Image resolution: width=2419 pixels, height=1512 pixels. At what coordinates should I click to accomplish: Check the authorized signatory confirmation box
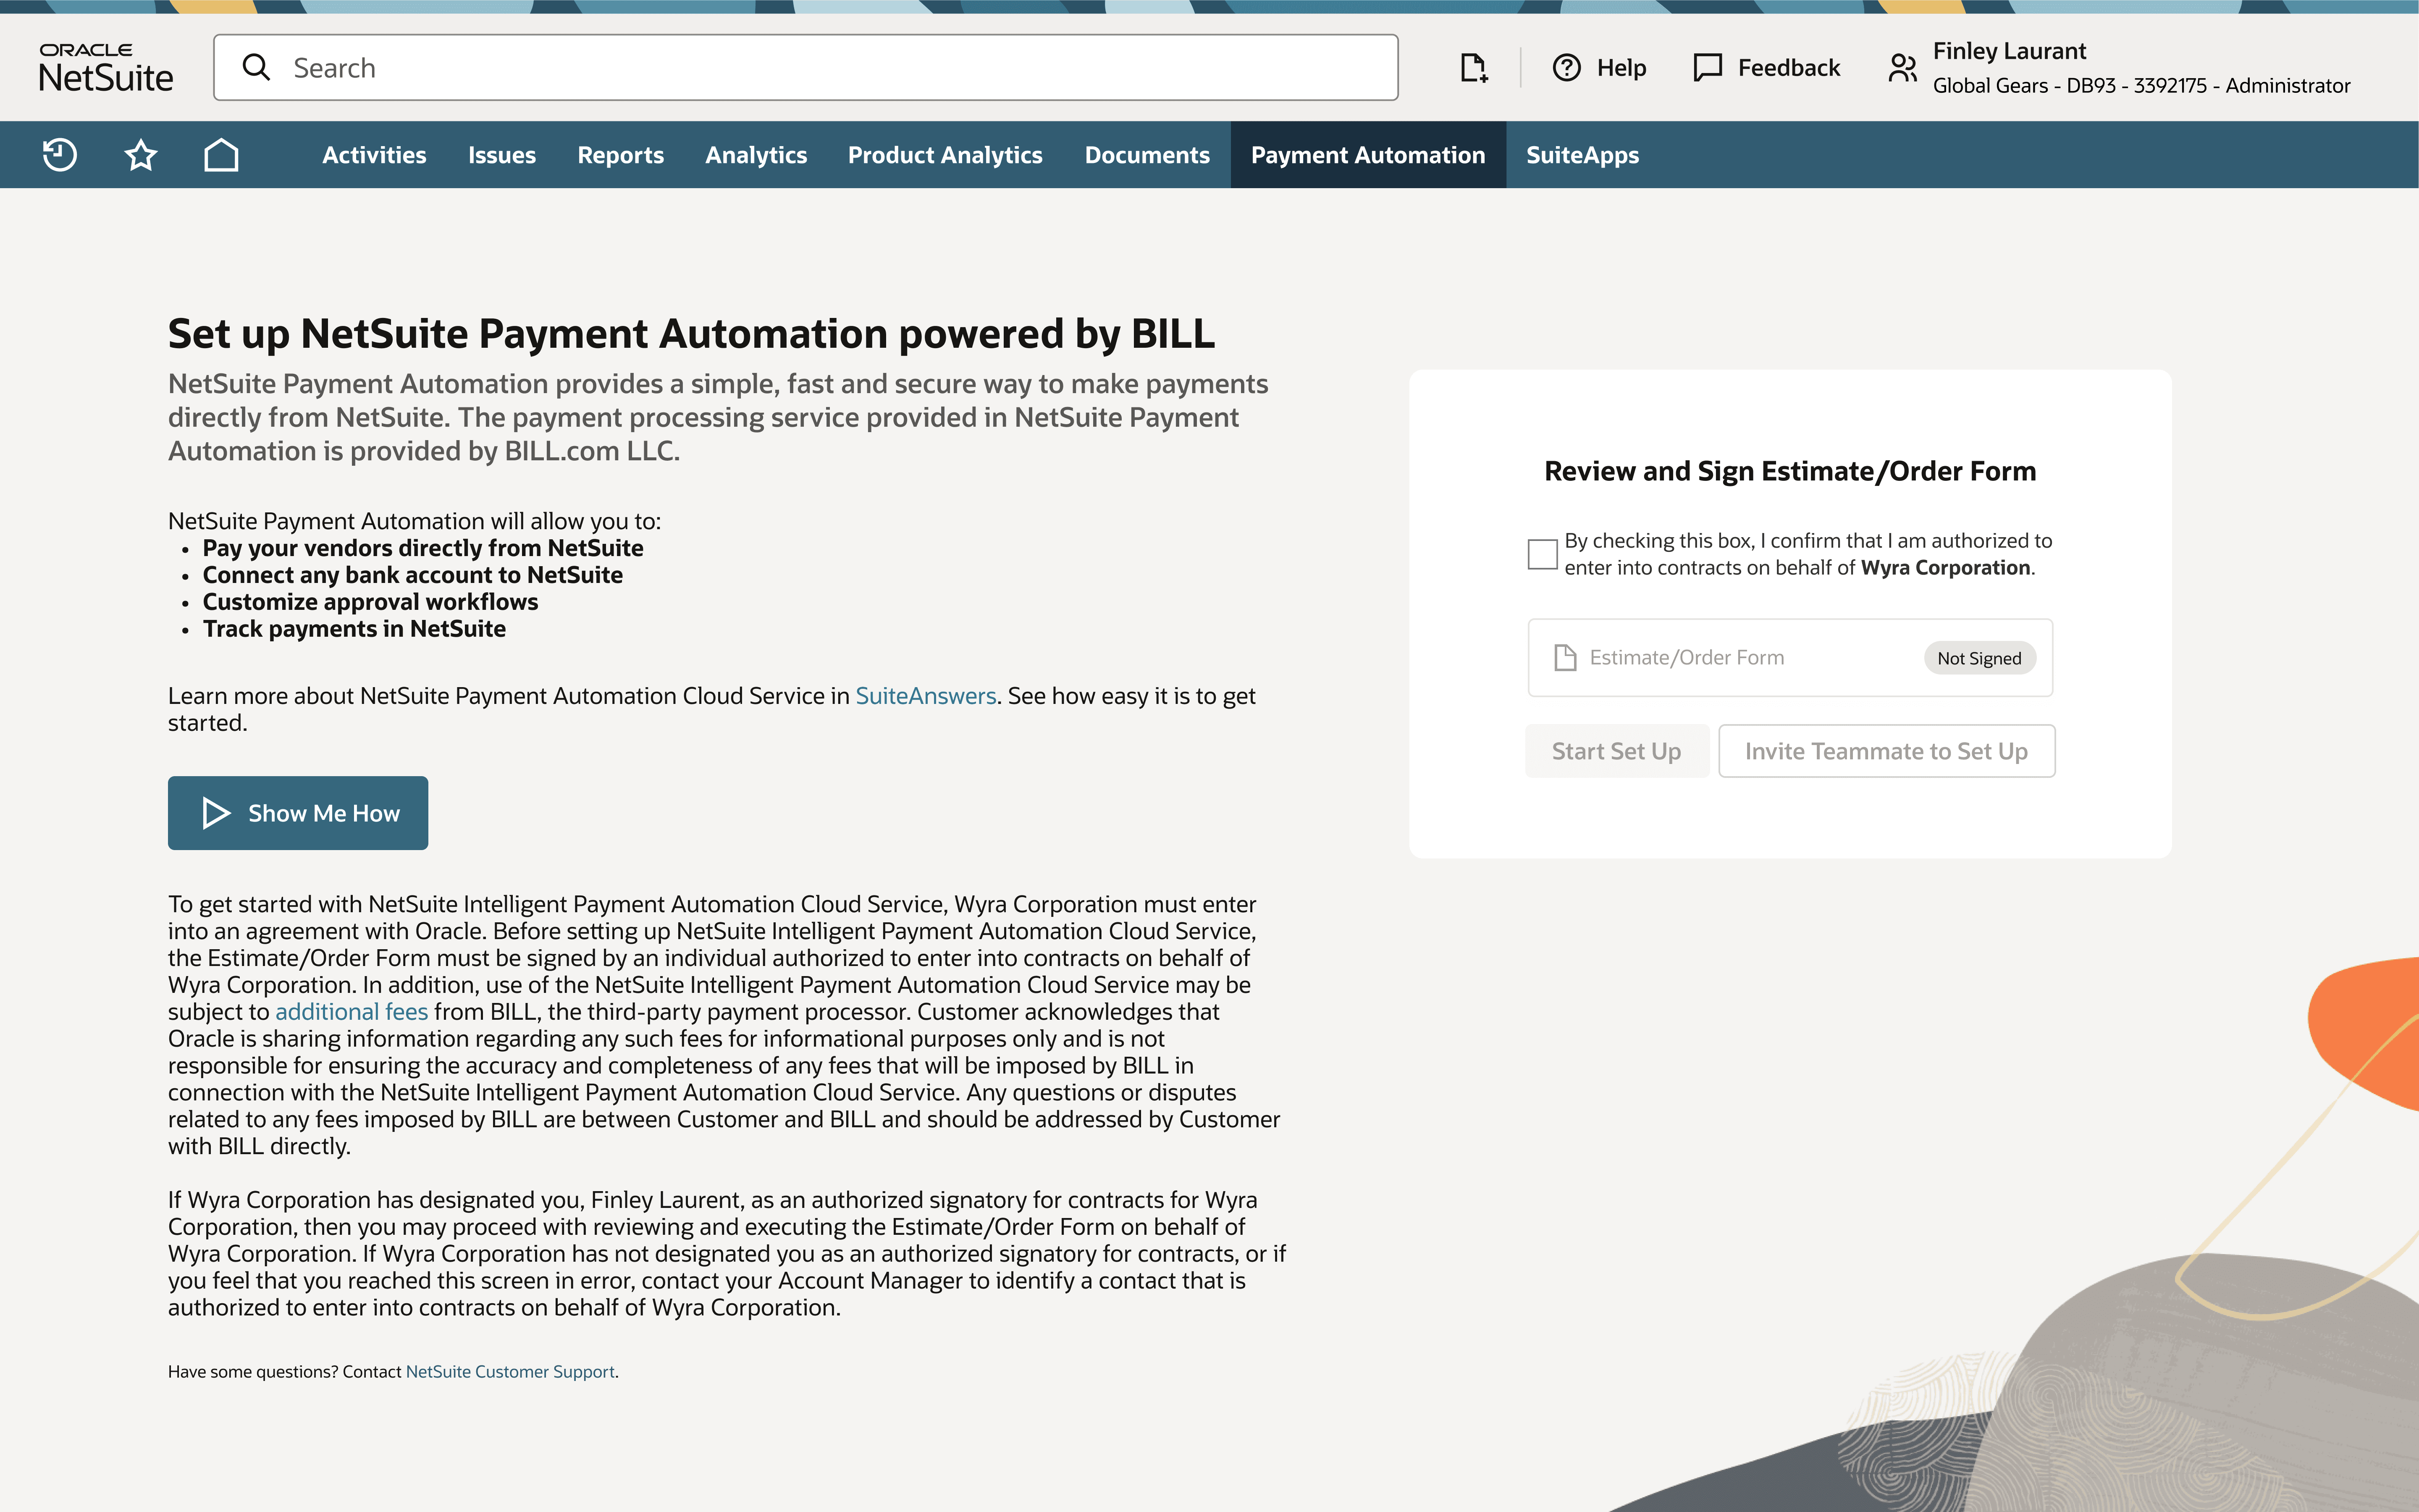[1543, 554]
